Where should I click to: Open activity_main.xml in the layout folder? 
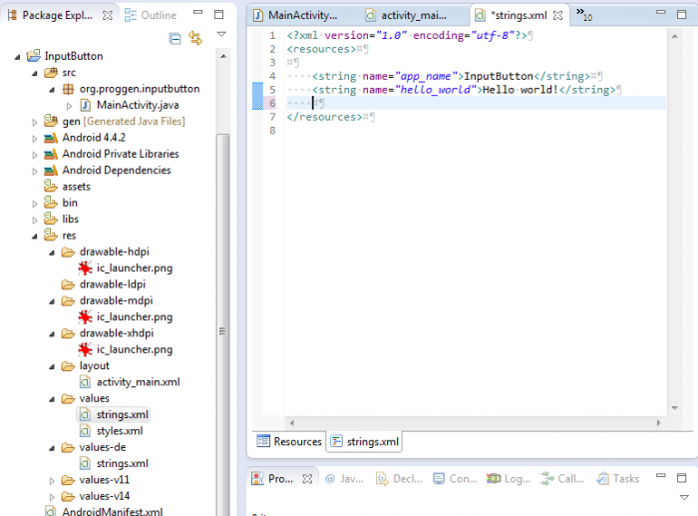[x=138, y=381]
